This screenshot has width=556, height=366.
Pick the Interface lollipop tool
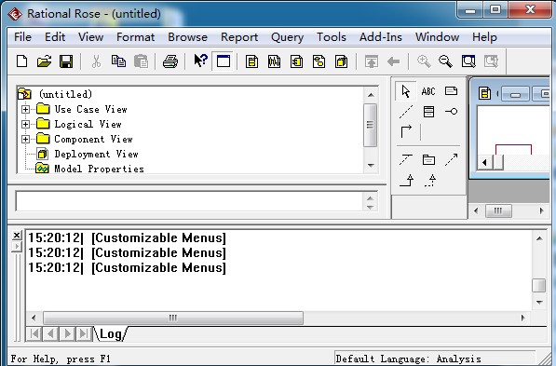(x=451, y=112)
